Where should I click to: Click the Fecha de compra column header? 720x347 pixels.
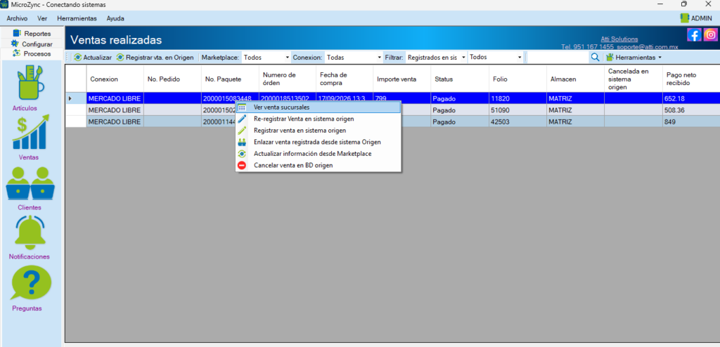345,79
